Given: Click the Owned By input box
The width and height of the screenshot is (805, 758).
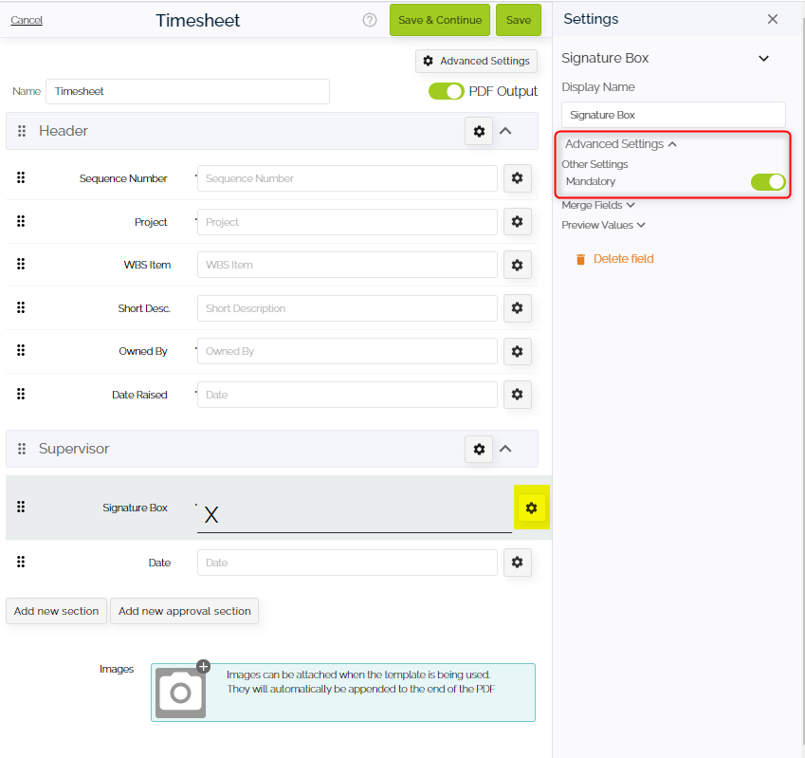Looking at the screenshot, I should click(x=347, y=351).
